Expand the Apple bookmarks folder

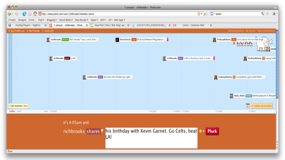point(94,20)
